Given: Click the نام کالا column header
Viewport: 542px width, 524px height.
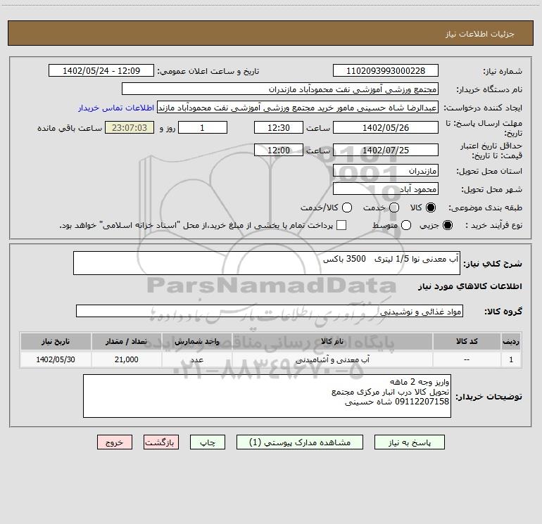Looking at the screenshot, I should click(x=332, y=341).
